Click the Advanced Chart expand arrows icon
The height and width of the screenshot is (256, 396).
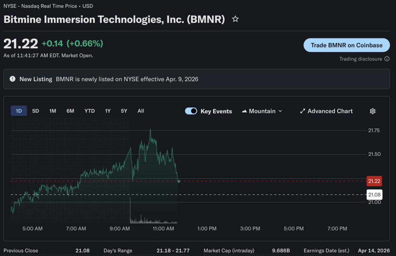[x=303, y=111]
